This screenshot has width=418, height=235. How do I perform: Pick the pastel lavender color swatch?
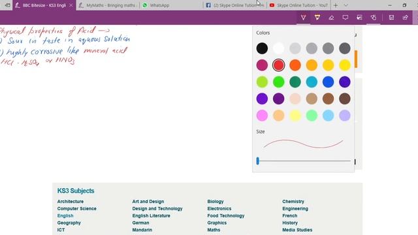point(345,116)
